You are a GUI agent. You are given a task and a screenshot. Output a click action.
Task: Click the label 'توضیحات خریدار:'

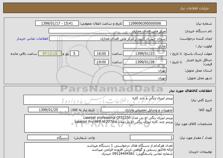click(200, 152)
